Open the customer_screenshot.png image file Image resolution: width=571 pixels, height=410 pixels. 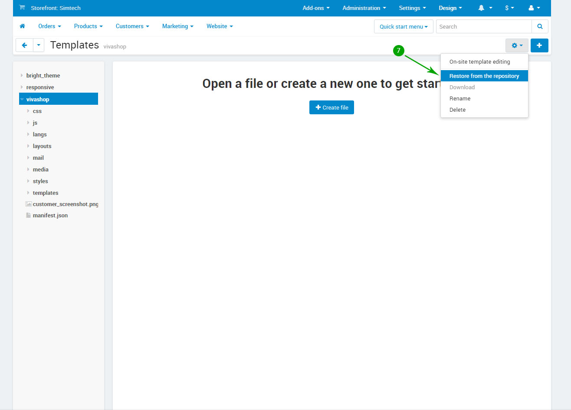click(x=65, y=204)
